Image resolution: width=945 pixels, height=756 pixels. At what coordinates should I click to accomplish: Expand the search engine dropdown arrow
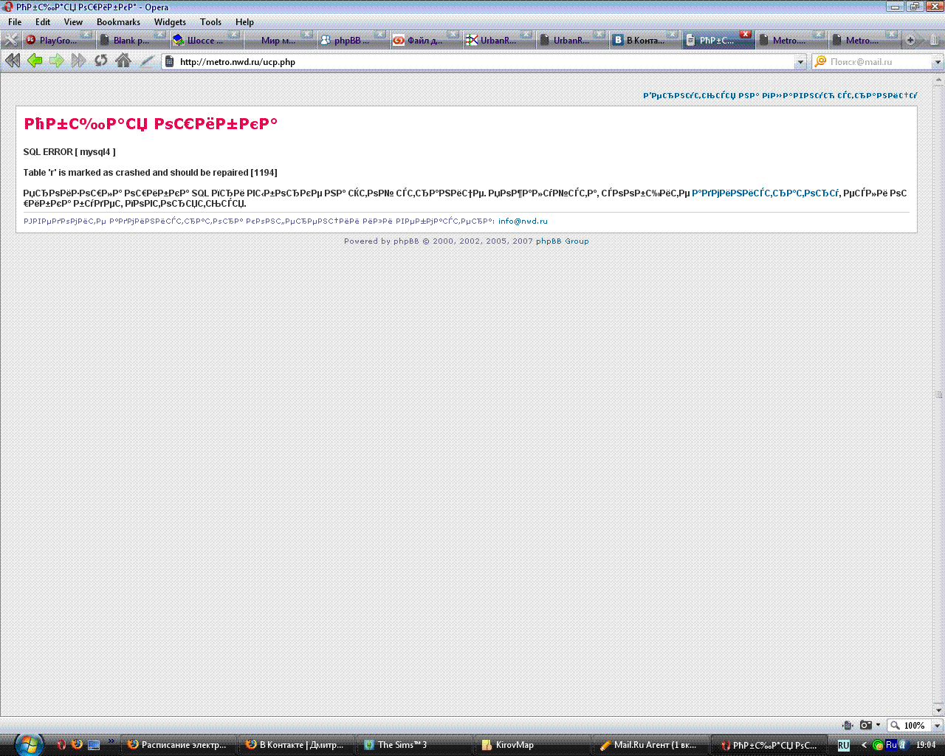[938, 63]
